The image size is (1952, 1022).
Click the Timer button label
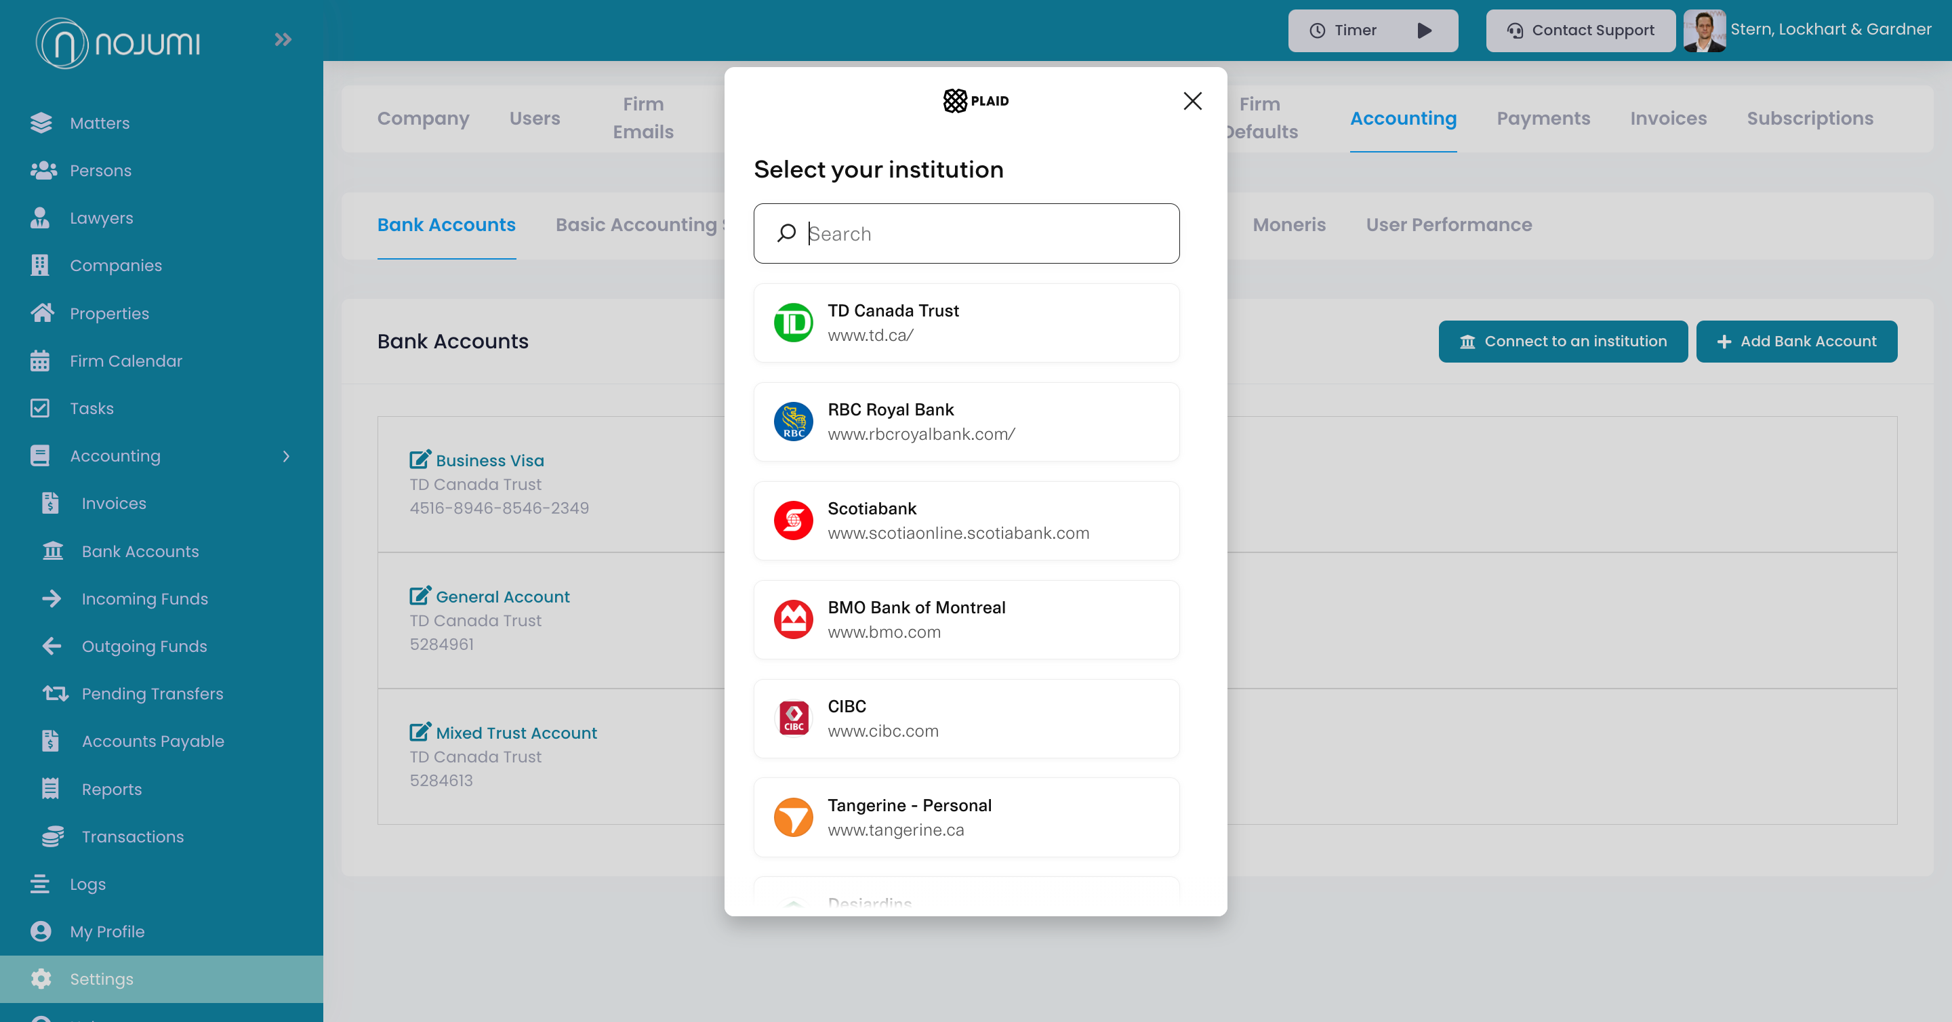tap(1355, 30)
